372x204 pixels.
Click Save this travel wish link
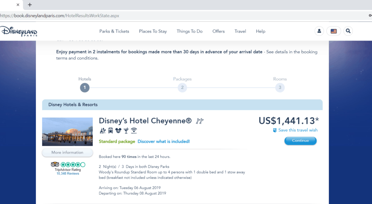coord(298,130)
